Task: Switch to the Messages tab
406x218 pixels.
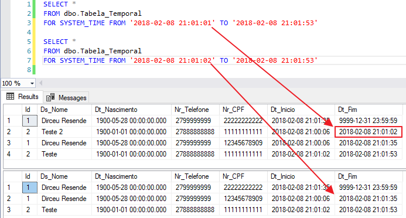Action: point(66,98)
